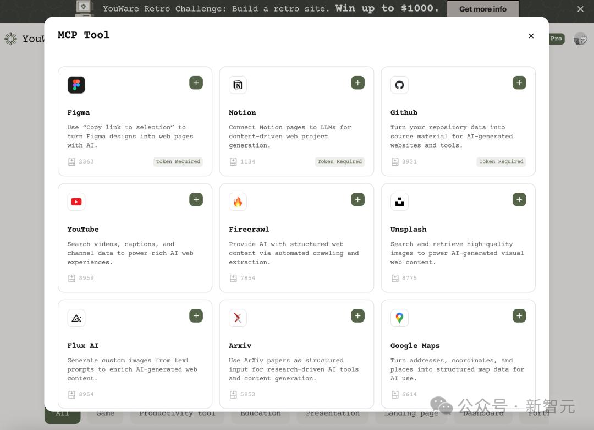Click the Token Required tag on Figma
The height and width of the screenshot is (430, 594).
[178, 161]
